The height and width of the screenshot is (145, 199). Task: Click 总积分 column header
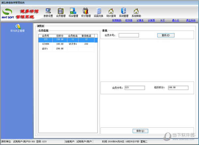click(60, 36)
